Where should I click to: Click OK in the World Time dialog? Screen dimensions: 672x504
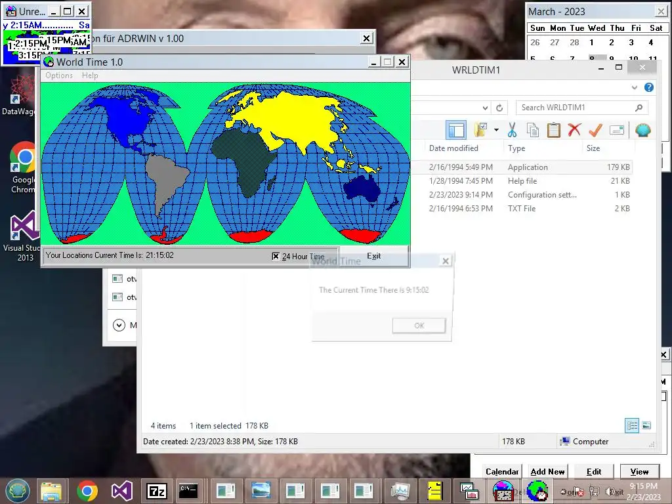[419, 325]
